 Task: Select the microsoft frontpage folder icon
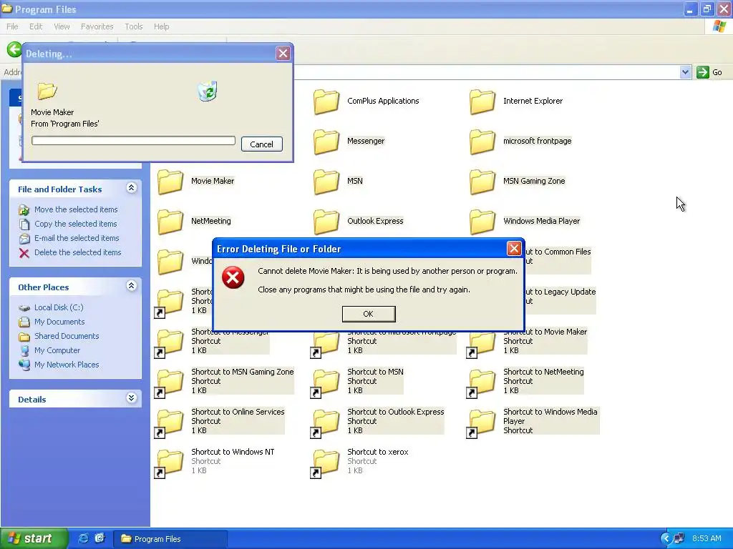(482, 142)
